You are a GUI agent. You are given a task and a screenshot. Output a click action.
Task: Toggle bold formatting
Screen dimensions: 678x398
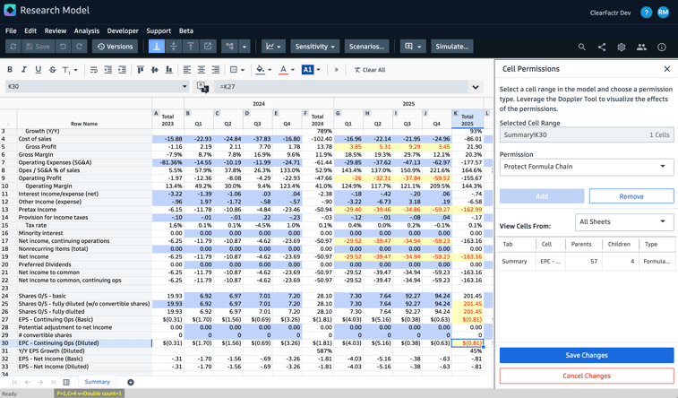point(10,70)
